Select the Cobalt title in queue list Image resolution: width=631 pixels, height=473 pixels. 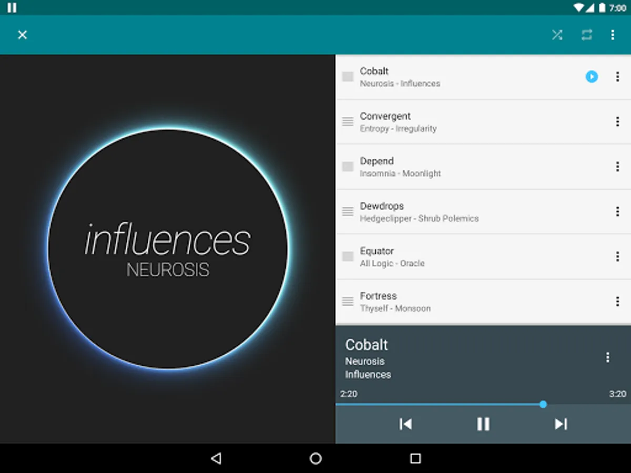point(374,71)
